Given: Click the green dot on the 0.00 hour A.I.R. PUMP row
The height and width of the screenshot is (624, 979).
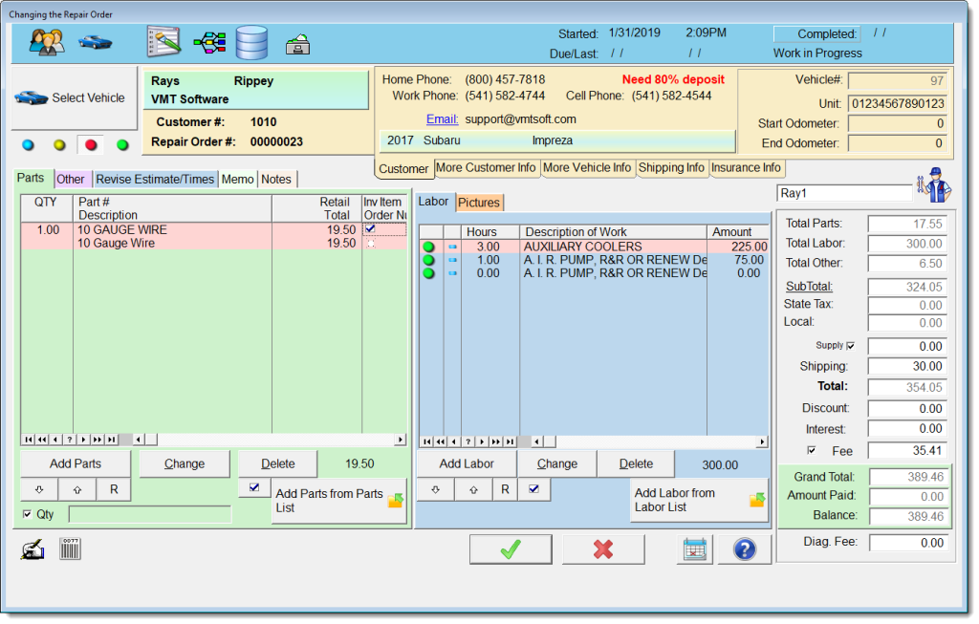Looking at the screenshot, I should point(428,273).
